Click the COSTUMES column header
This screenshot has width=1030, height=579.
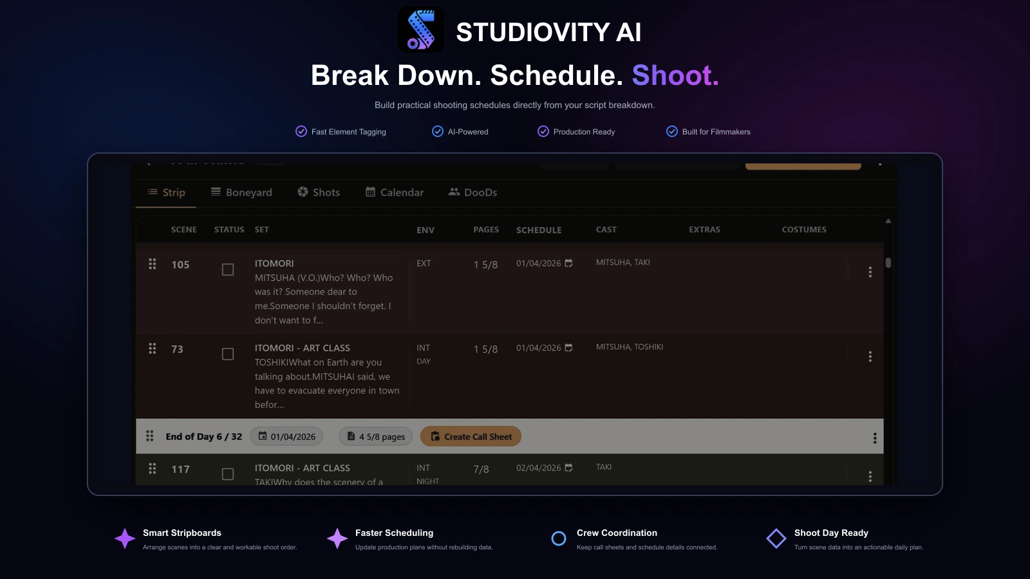click(804, 230)
